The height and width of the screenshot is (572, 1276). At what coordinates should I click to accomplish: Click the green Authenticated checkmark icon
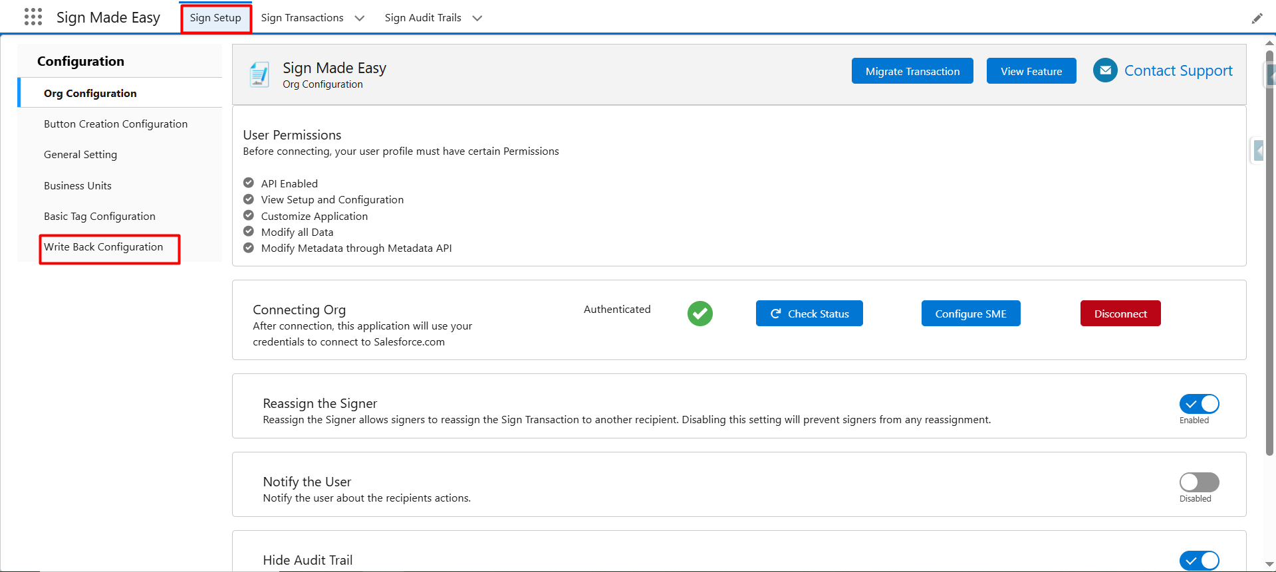pyautogui.click(x=700, y=314)
